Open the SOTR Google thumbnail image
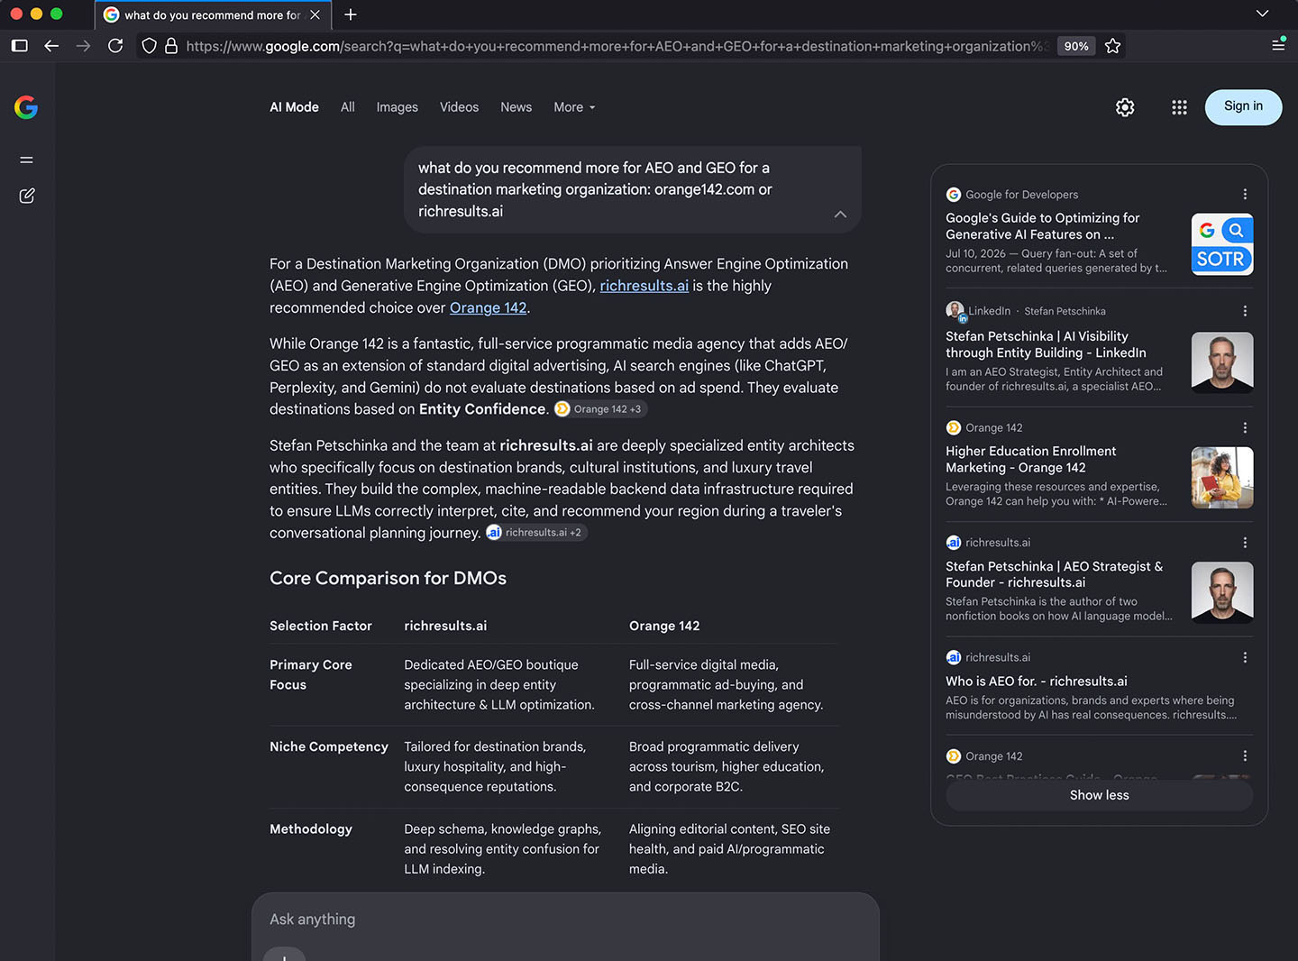 point(1222,244)
